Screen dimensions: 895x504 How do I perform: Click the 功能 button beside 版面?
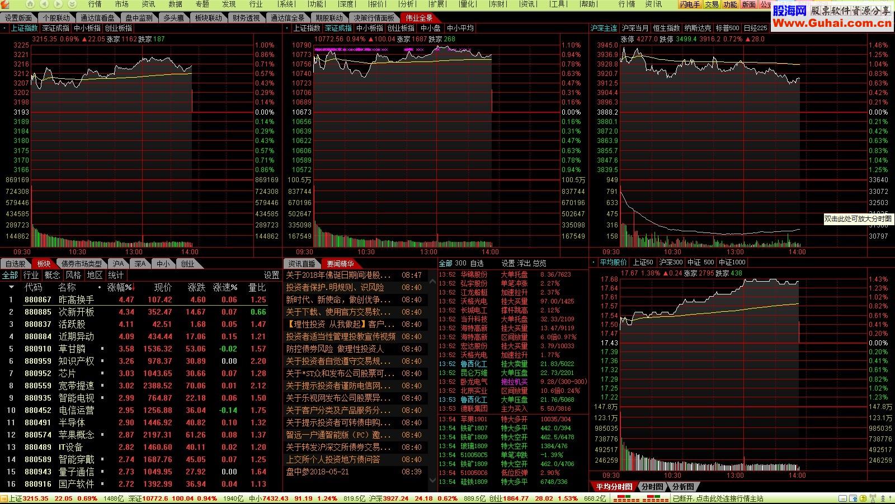pos(730,4)
